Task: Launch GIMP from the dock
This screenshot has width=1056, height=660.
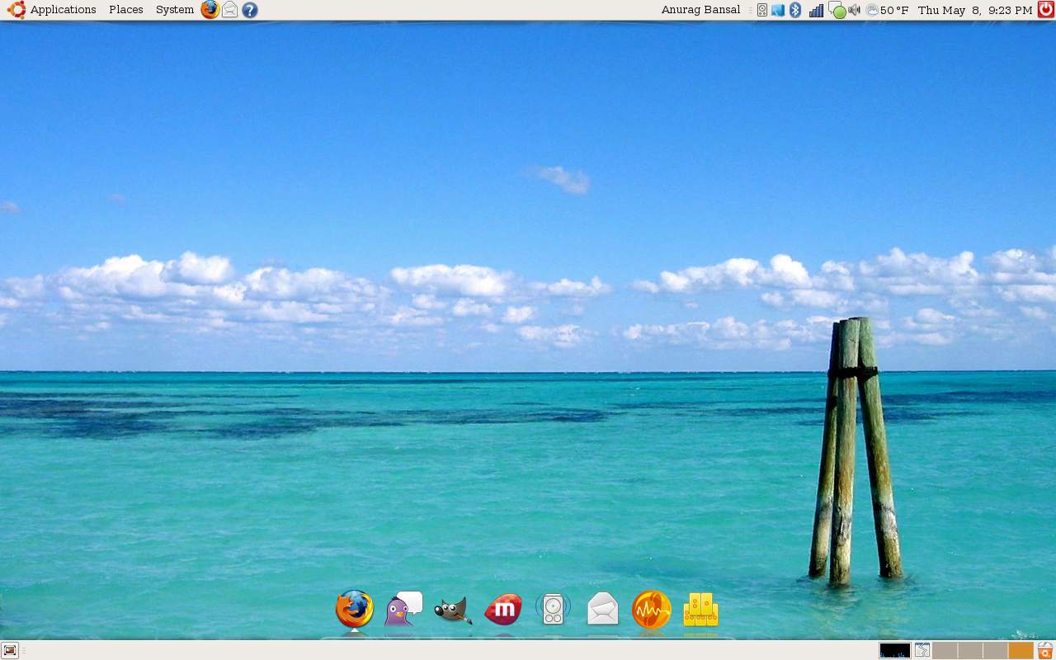Action: coord(453,610)
